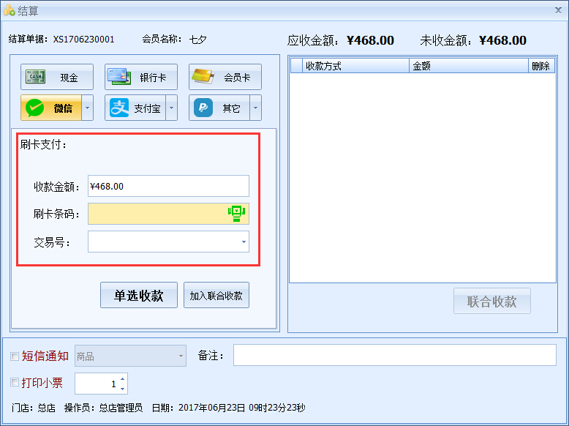Select the 现金 cash payment icon

tap(57, 77)
